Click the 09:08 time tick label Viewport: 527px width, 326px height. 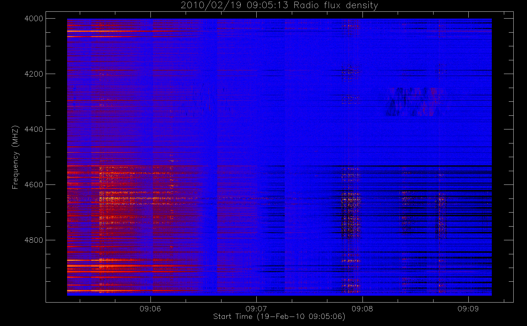point(362,309)
